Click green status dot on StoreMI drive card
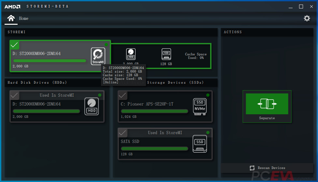The height and width of the screenshot is (182, 318). point(106,45)
